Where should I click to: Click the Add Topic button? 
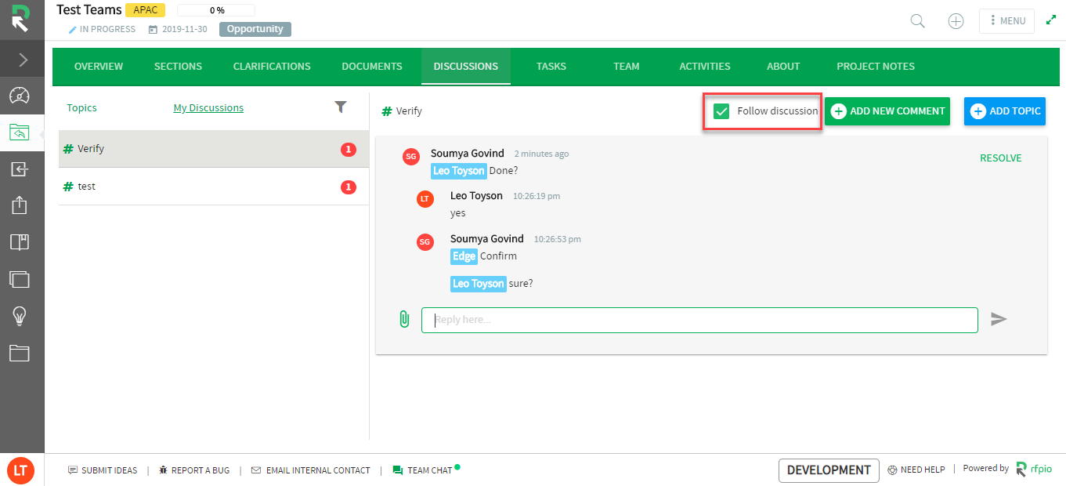1005,111
